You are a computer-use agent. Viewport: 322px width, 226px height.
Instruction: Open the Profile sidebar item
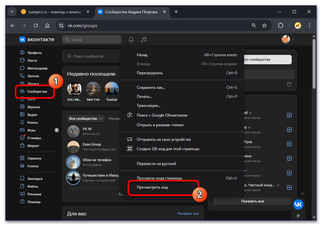31,53
